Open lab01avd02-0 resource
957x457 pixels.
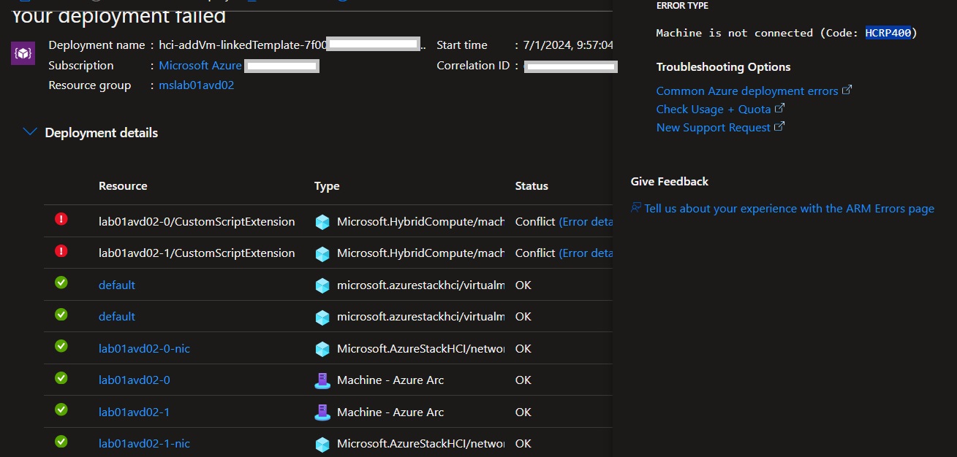(x=135, y=380)
